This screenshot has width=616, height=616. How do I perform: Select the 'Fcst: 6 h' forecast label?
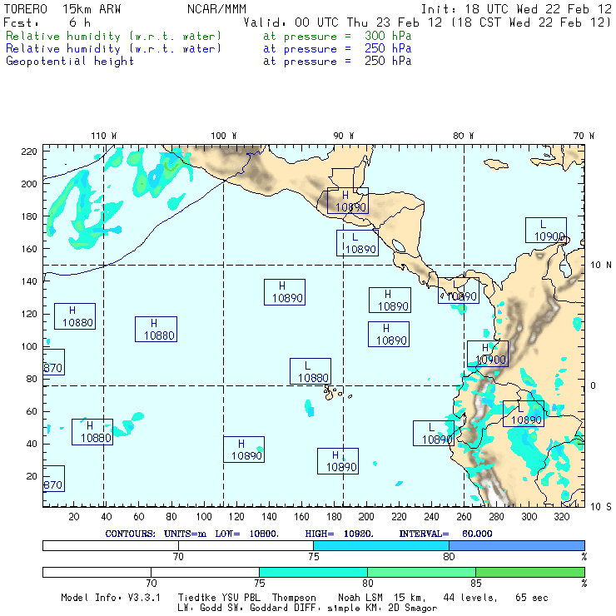(47, 22)
